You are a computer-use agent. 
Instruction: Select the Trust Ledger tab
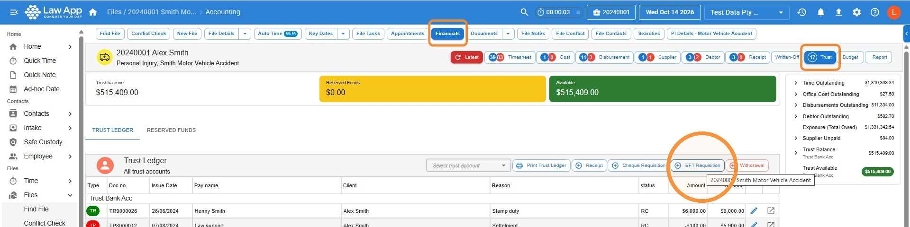[x=112, y=130]
